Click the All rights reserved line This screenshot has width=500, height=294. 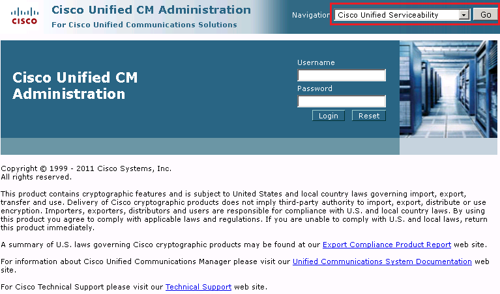click(x=36, y=177)
